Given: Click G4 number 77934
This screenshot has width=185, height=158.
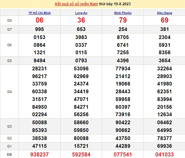Looking at the screenshot, I should coord(123,68).
